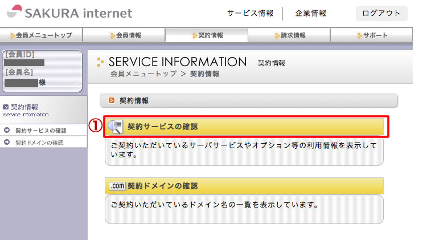Open the 企業情報 link in header
Image resolution: width=431 pixels, height=240 pixels.
click(x=311, y=13)
